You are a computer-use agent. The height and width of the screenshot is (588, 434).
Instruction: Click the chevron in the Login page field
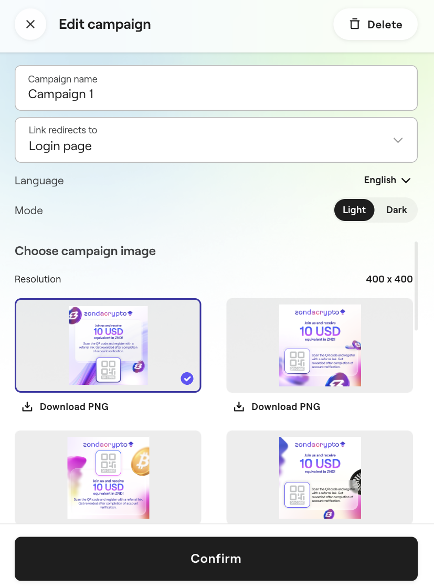398,140
